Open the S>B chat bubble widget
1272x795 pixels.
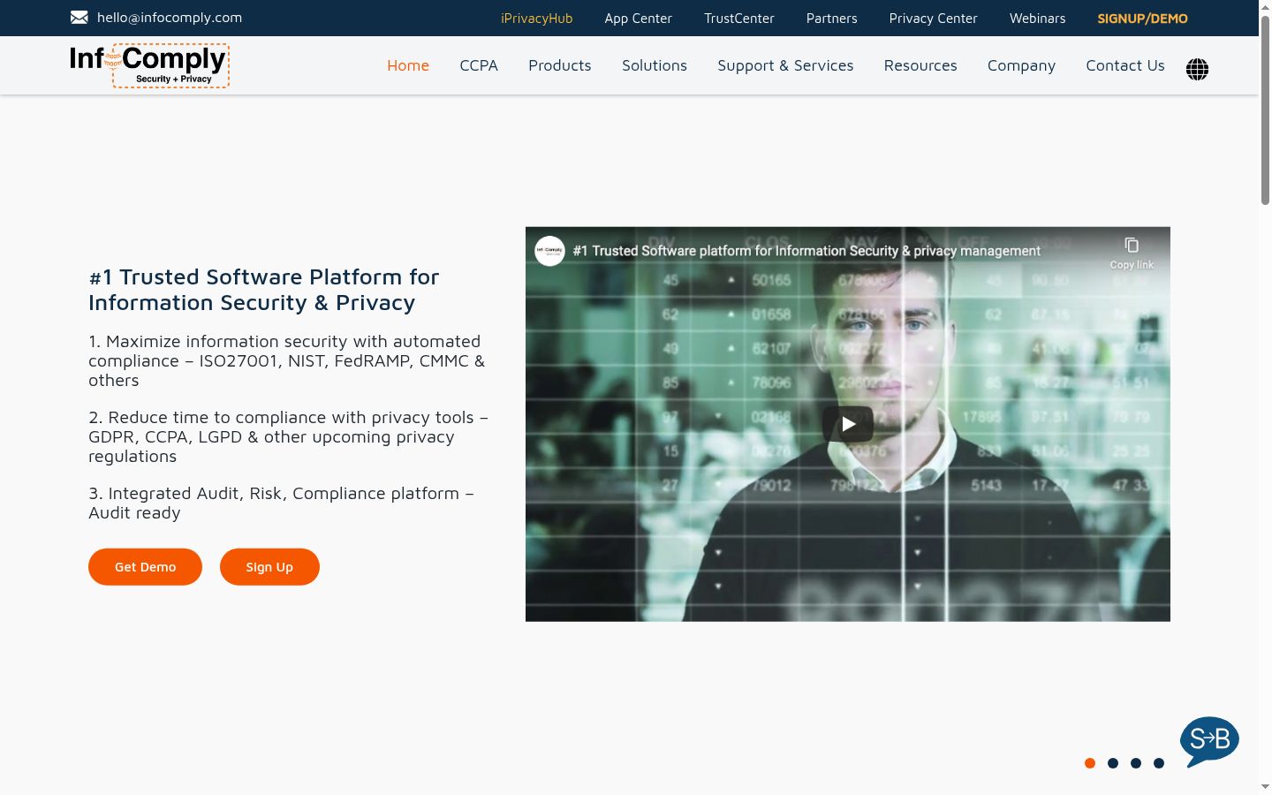point(1209,740)
